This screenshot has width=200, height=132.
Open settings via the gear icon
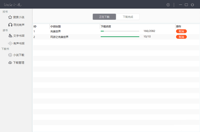click(x=168, y=5)
